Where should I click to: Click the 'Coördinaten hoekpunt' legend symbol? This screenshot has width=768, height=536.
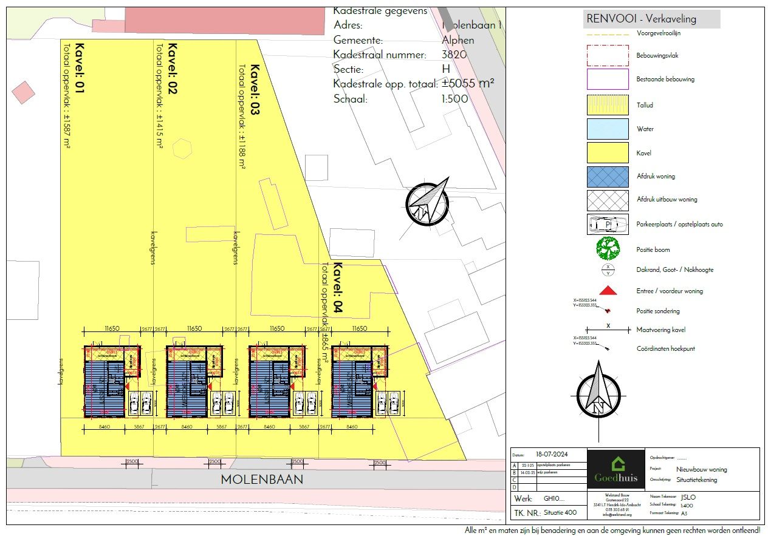(x=608, y=348)
